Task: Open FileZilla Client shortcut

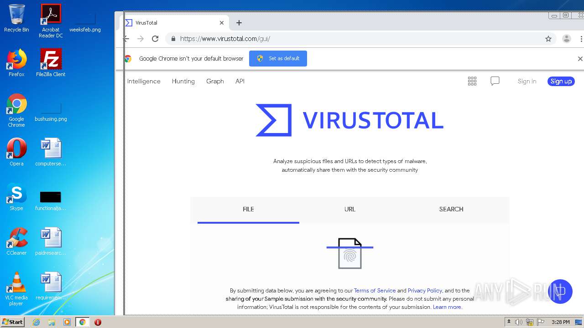Action: 51,63
